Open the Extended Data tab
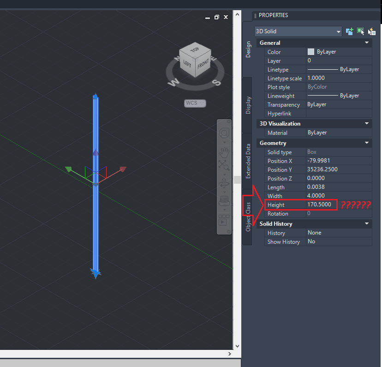Image resolution: width=382 pixels, height=367 pixels. 248,162
